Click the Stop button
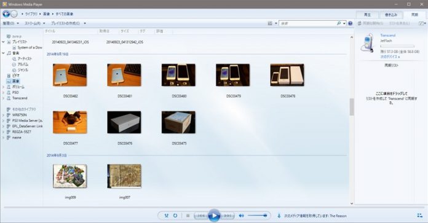 188,216
